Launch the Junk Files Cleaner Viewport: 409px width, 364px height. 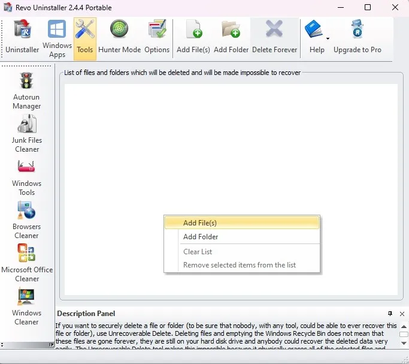(x=26, y=134)
